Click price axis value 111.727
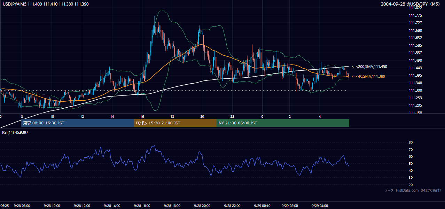The height and width of the screenshot is (209, 445). pyautogui.click(x=415, y=23)
